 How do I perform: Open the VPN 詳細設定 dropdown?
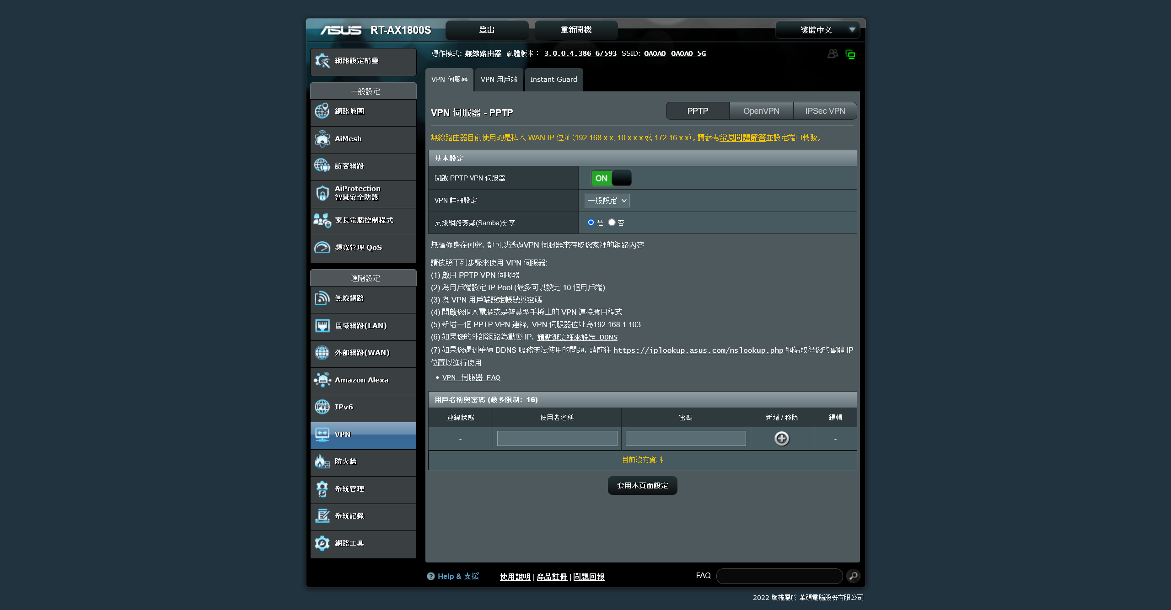(x=607, y=200)
